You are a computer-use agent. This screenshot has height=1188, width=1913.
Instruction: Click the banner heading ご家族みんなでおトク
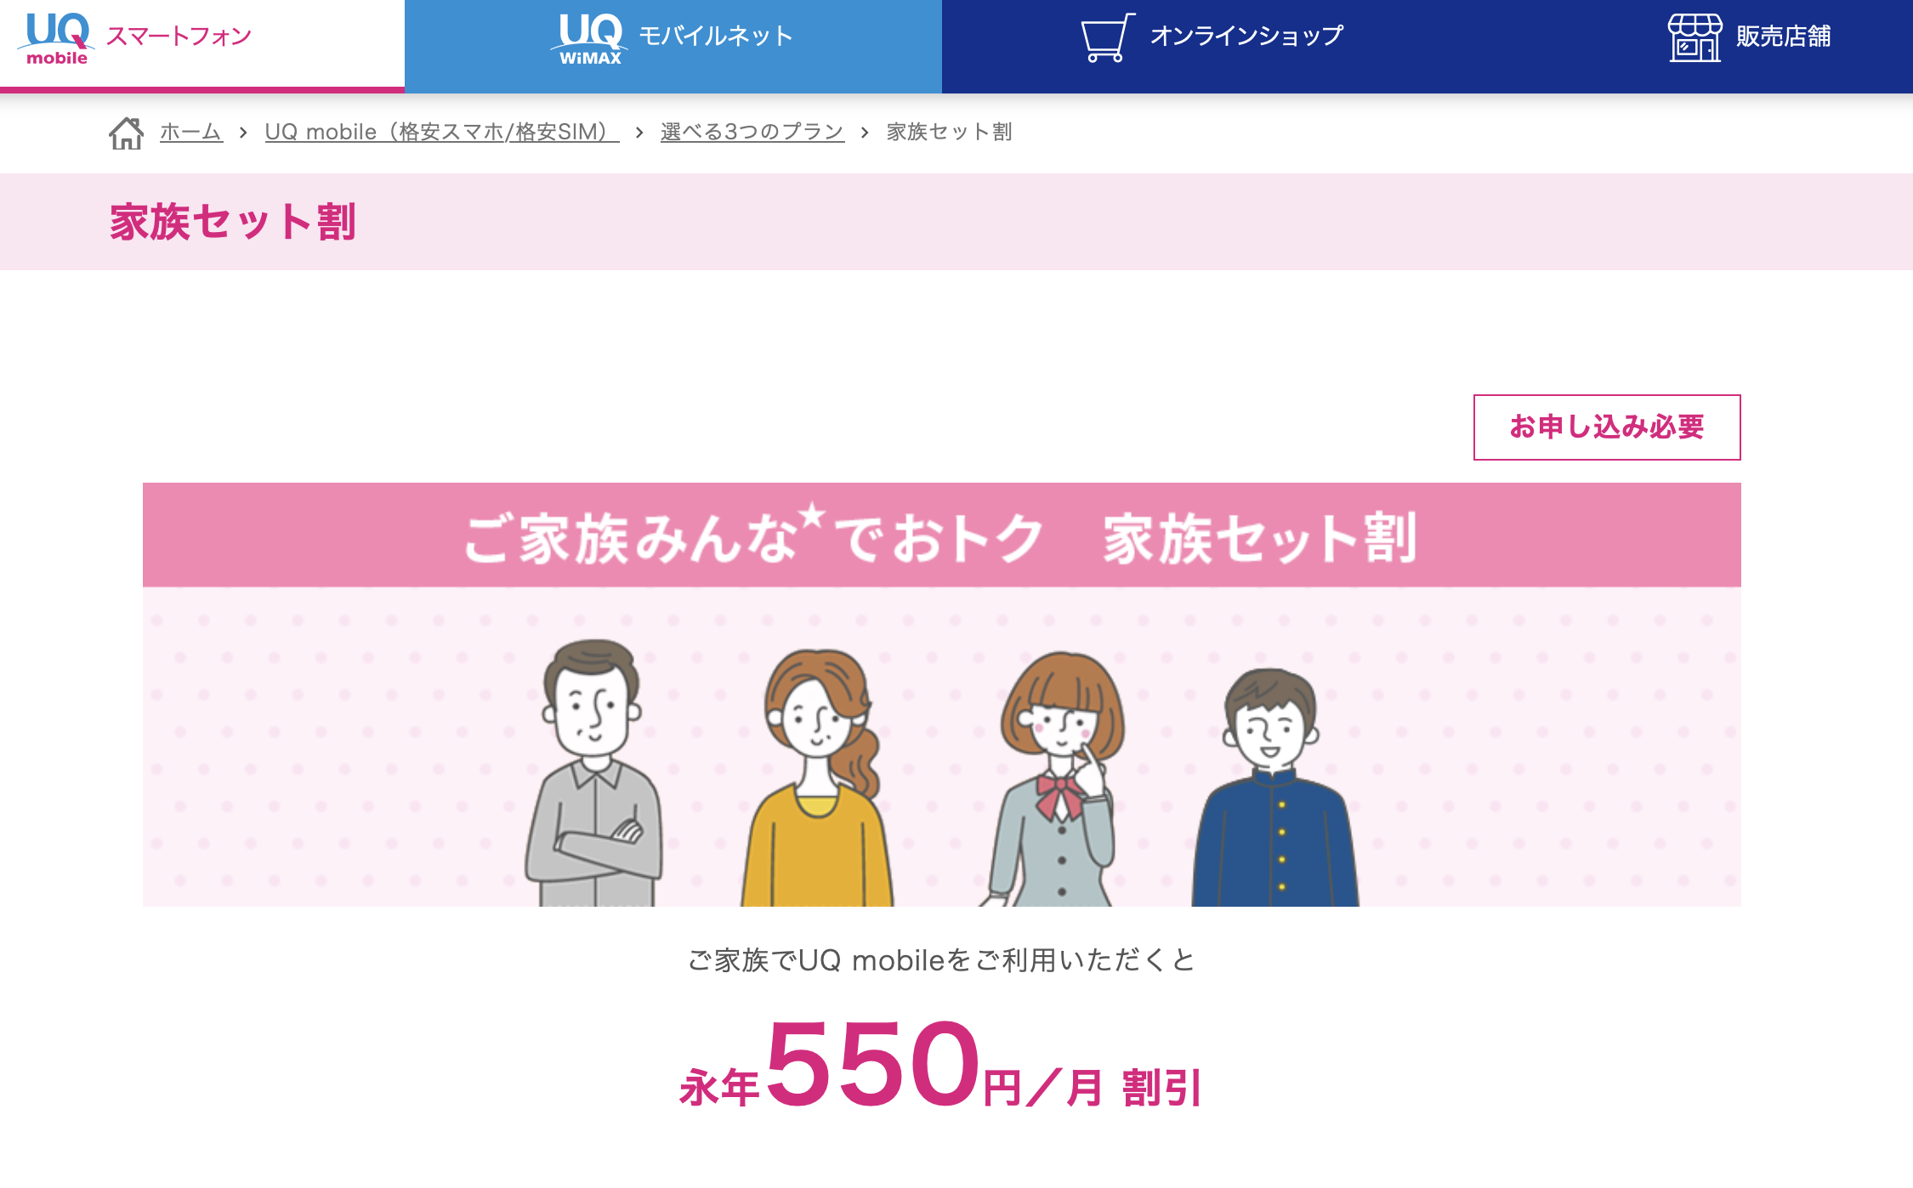pos(754,538)
